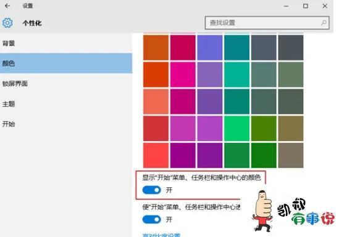Select the slate blue-gray swatch in top row
This screenshot has width=342, height=237.
point(264,47)
